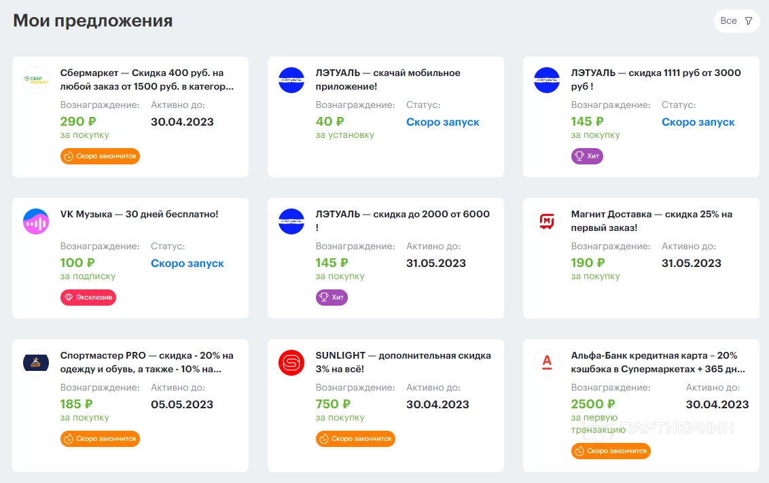This screenshot has width=769, height=483.
Task: Open the Магнит Доставка 25% discount title
Action: (651, 221)
